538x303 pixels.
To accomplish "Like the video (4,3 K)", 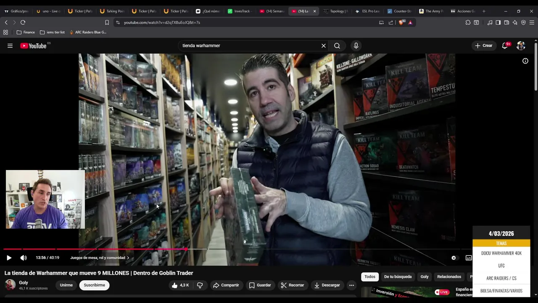I will click(x=180, y=285).
